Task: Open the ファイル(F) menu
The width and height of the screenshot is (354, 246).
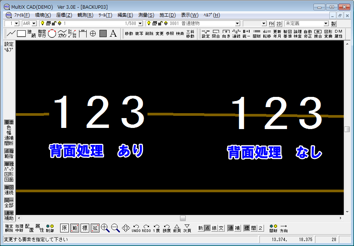Action: 22,16
